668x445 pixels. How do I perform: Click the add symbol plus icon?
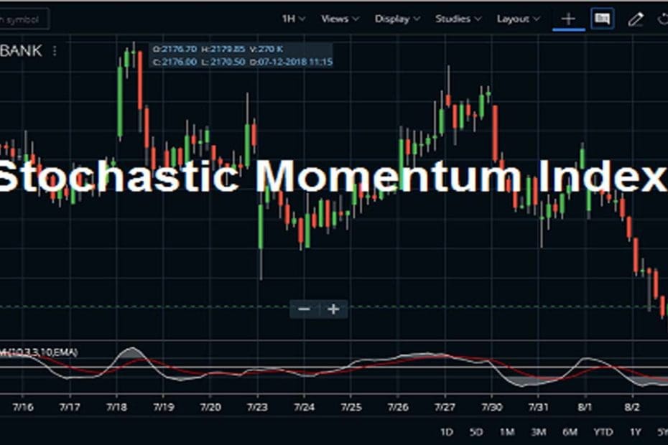568,19
